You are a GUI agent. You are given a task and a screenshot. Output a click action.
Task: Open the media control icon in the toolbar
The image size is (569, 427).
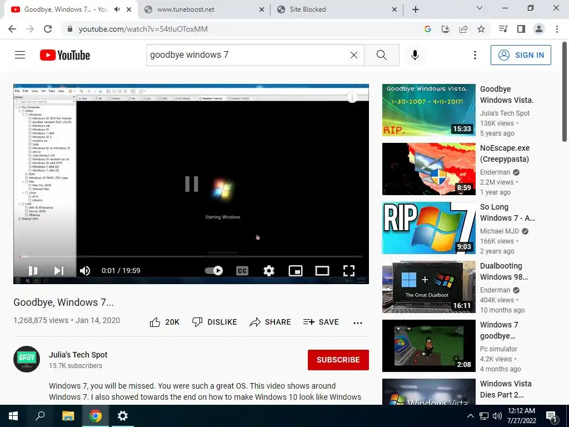(503, 29)
